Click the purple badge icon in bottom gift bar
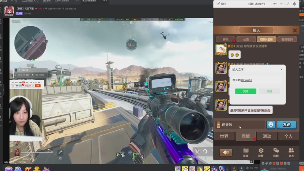304x171 pixels. pos(8,168)
